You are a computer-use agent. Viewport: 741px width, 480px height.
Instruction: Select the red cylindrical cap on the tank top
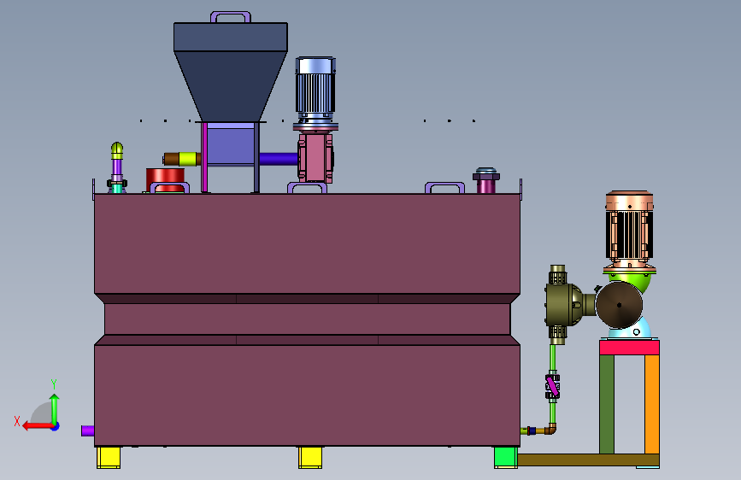166,180
